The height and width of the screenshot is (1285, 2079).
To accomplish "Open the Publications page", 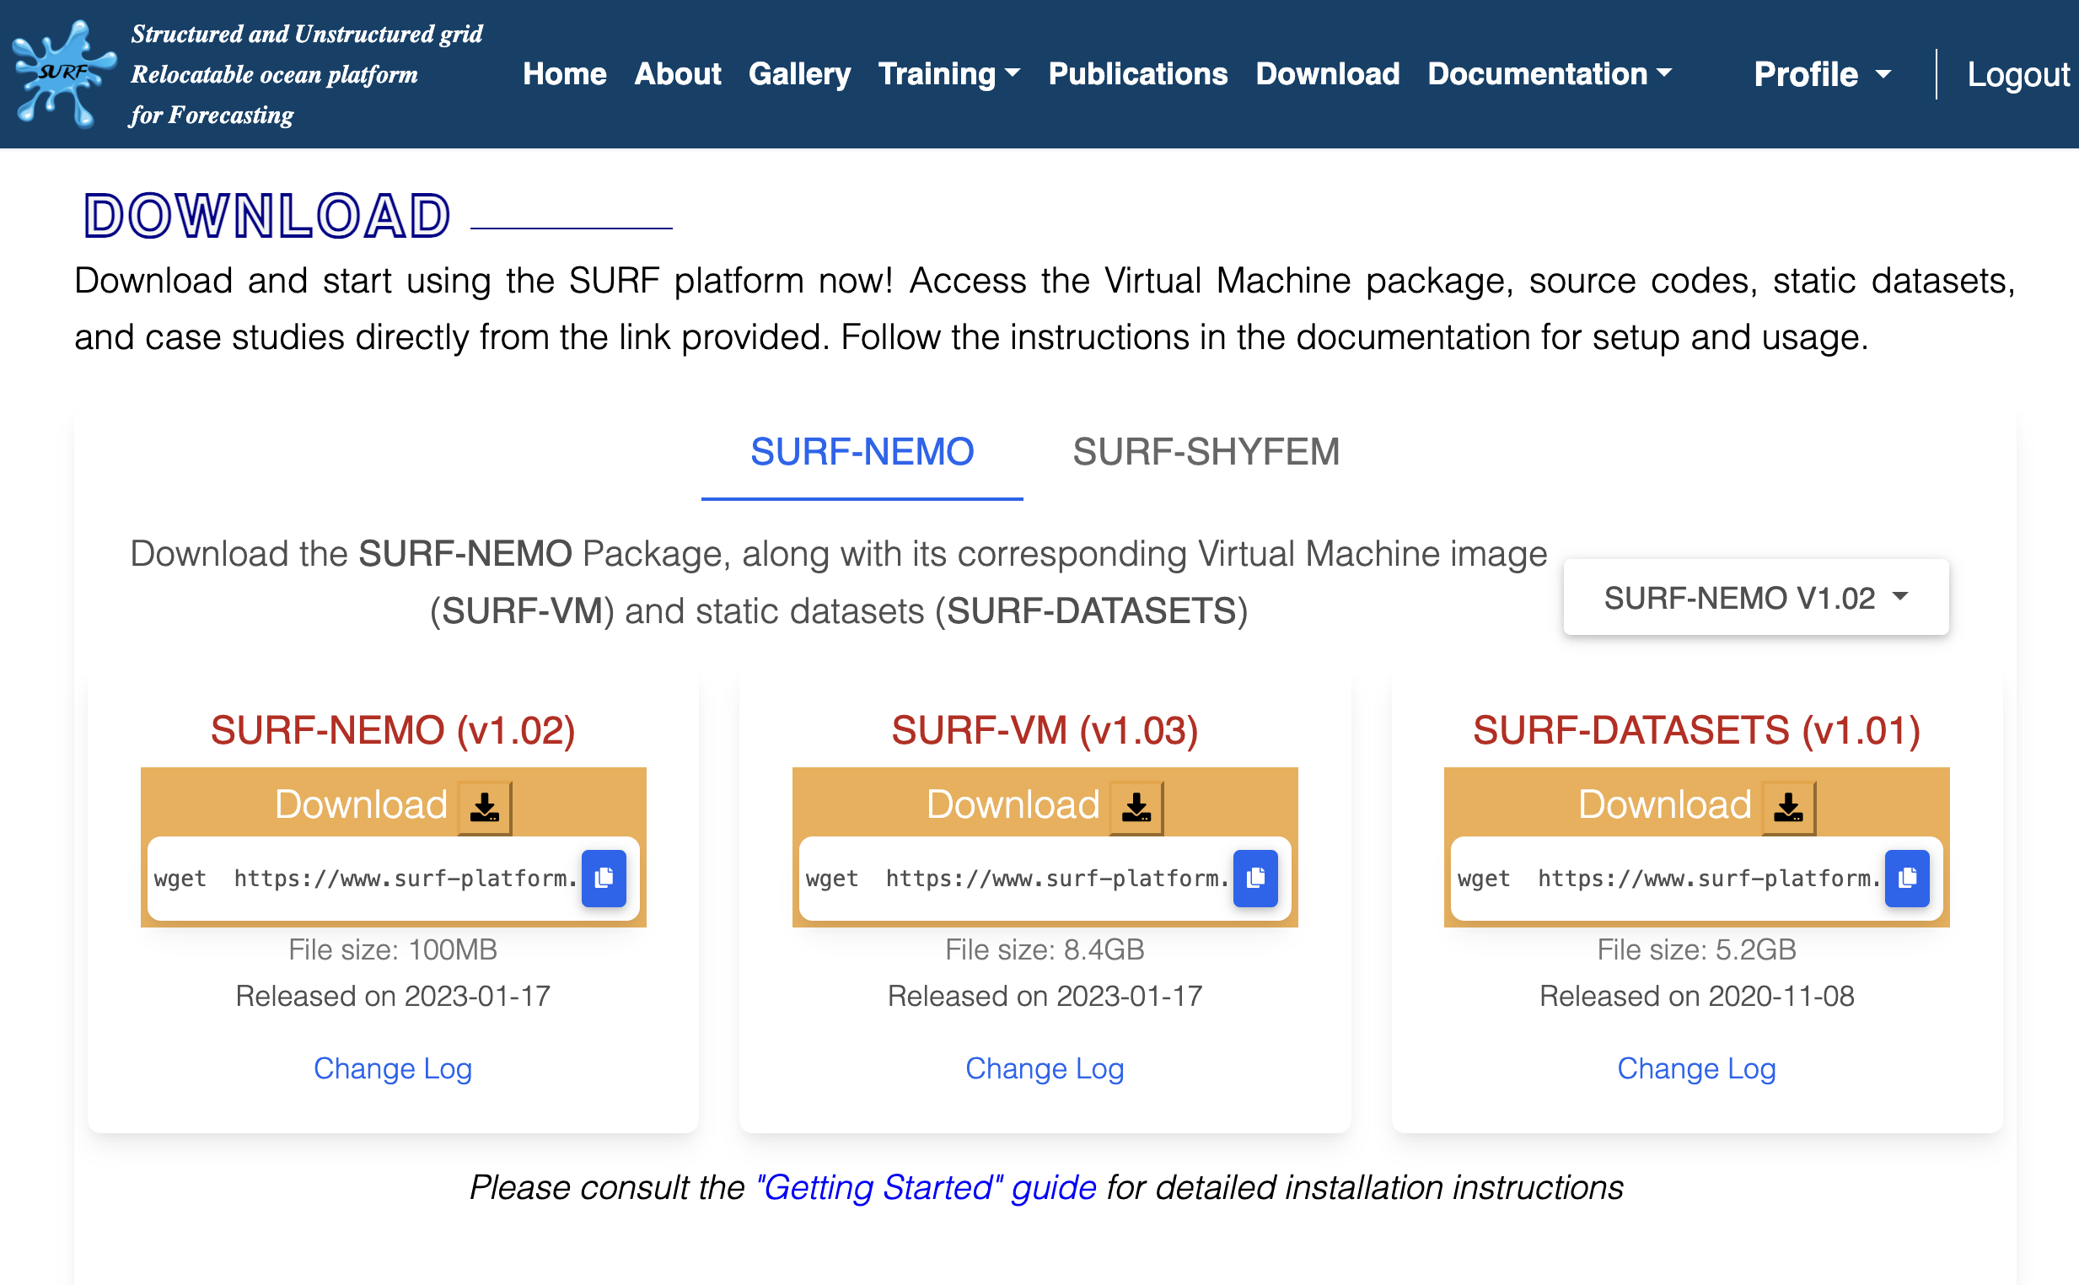I will [1137, 74].
